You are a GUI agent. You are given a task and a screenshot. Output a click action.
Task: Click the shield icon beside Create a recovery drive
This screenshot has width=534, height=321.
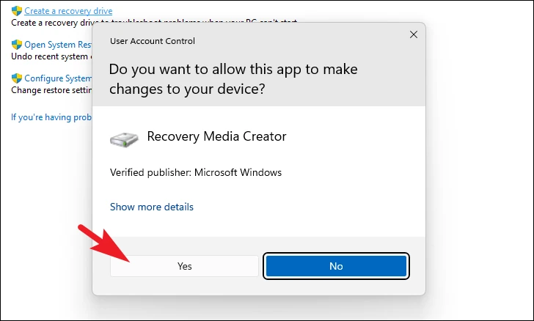(x=17, y=11)
